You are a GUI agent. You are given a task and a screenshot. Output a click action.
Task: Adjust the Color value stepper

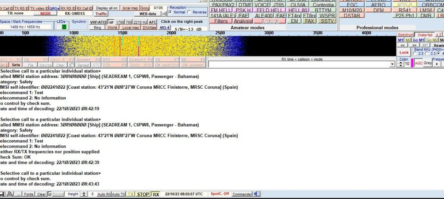[x=400, y=64]
